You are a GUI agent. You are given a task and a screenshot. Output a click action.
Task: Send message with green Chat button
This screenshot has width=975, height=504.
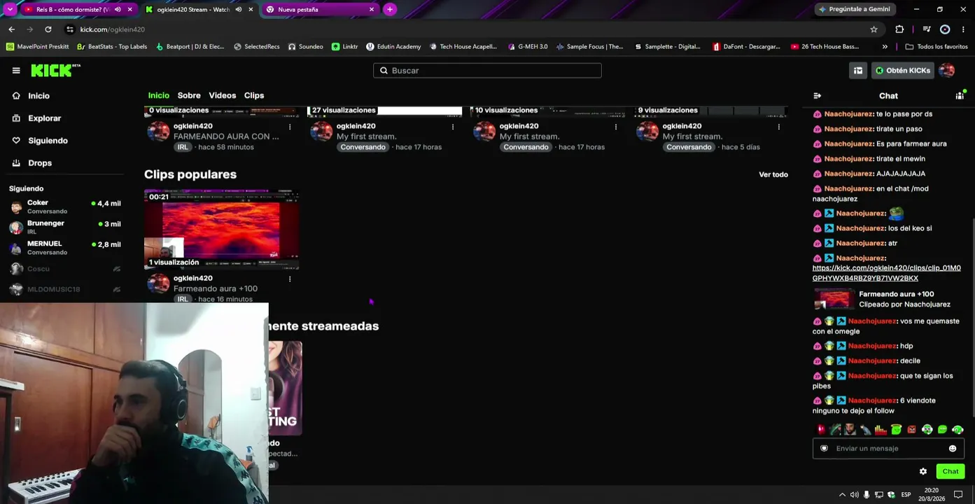[x=951, y=471]
